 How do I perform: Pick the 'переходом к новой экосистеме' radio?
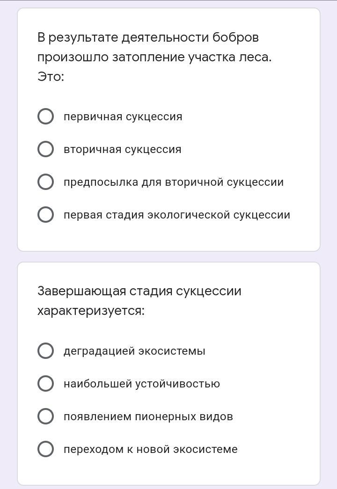[45, 449]
